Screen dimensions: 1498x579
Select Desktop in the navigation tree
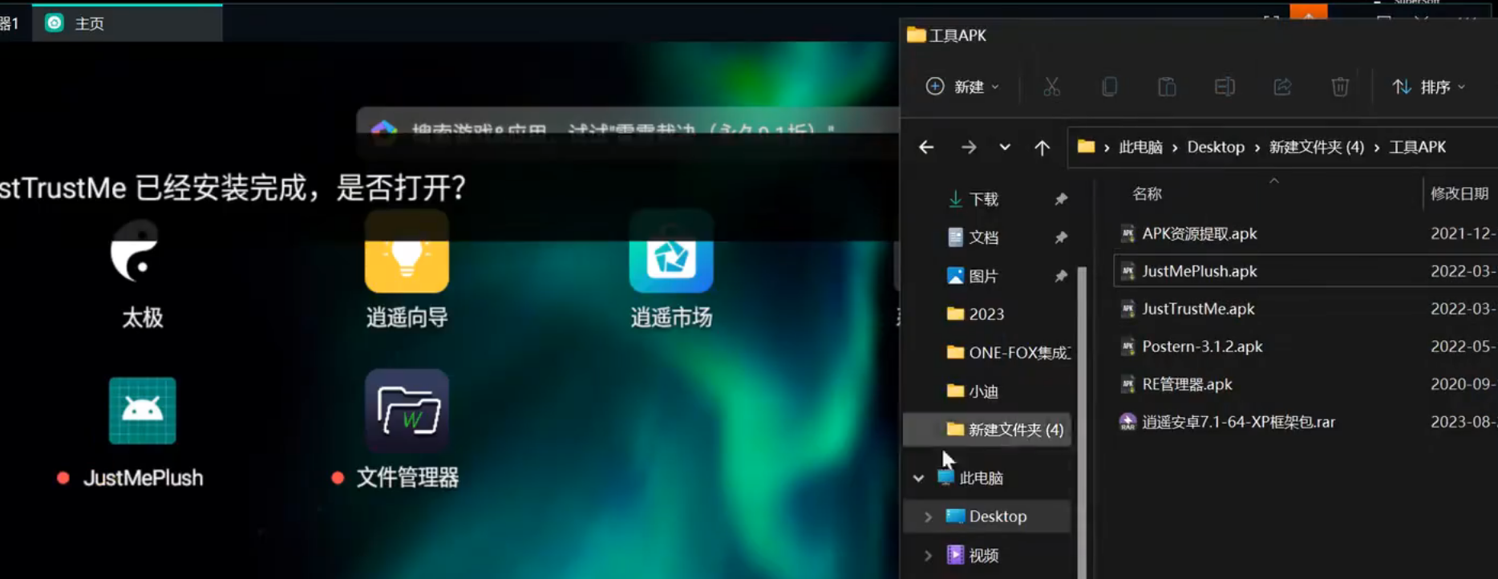pyautogui.click(x=987, y=516)
